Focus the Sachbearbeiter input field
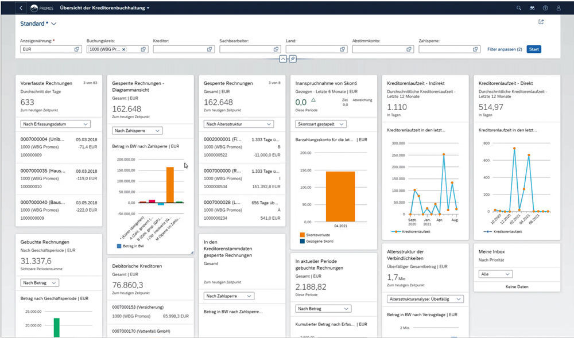Screen dimensions: 574x338 243,49
